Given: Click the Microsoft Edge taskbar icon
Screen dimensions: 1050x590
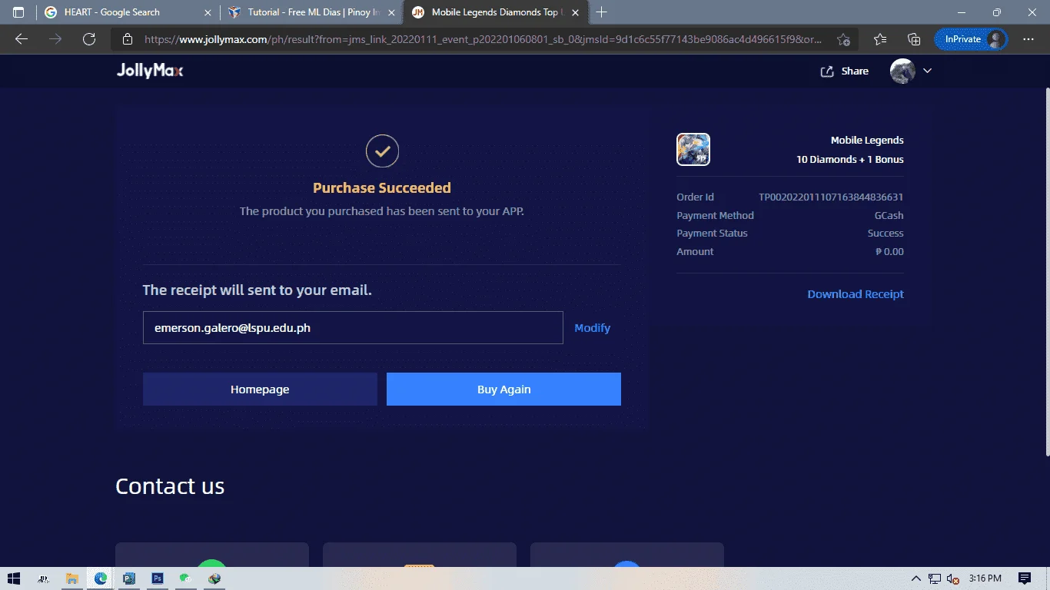Looking at the screenshot, I should point(101,578).
